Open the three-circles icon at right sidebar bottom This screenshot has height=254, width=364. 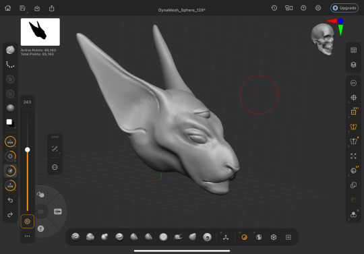pos(353,214)
